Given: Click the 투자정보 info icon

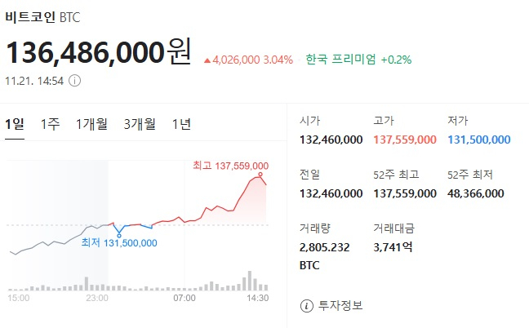Looking at the screenshot, I should 307,306.
